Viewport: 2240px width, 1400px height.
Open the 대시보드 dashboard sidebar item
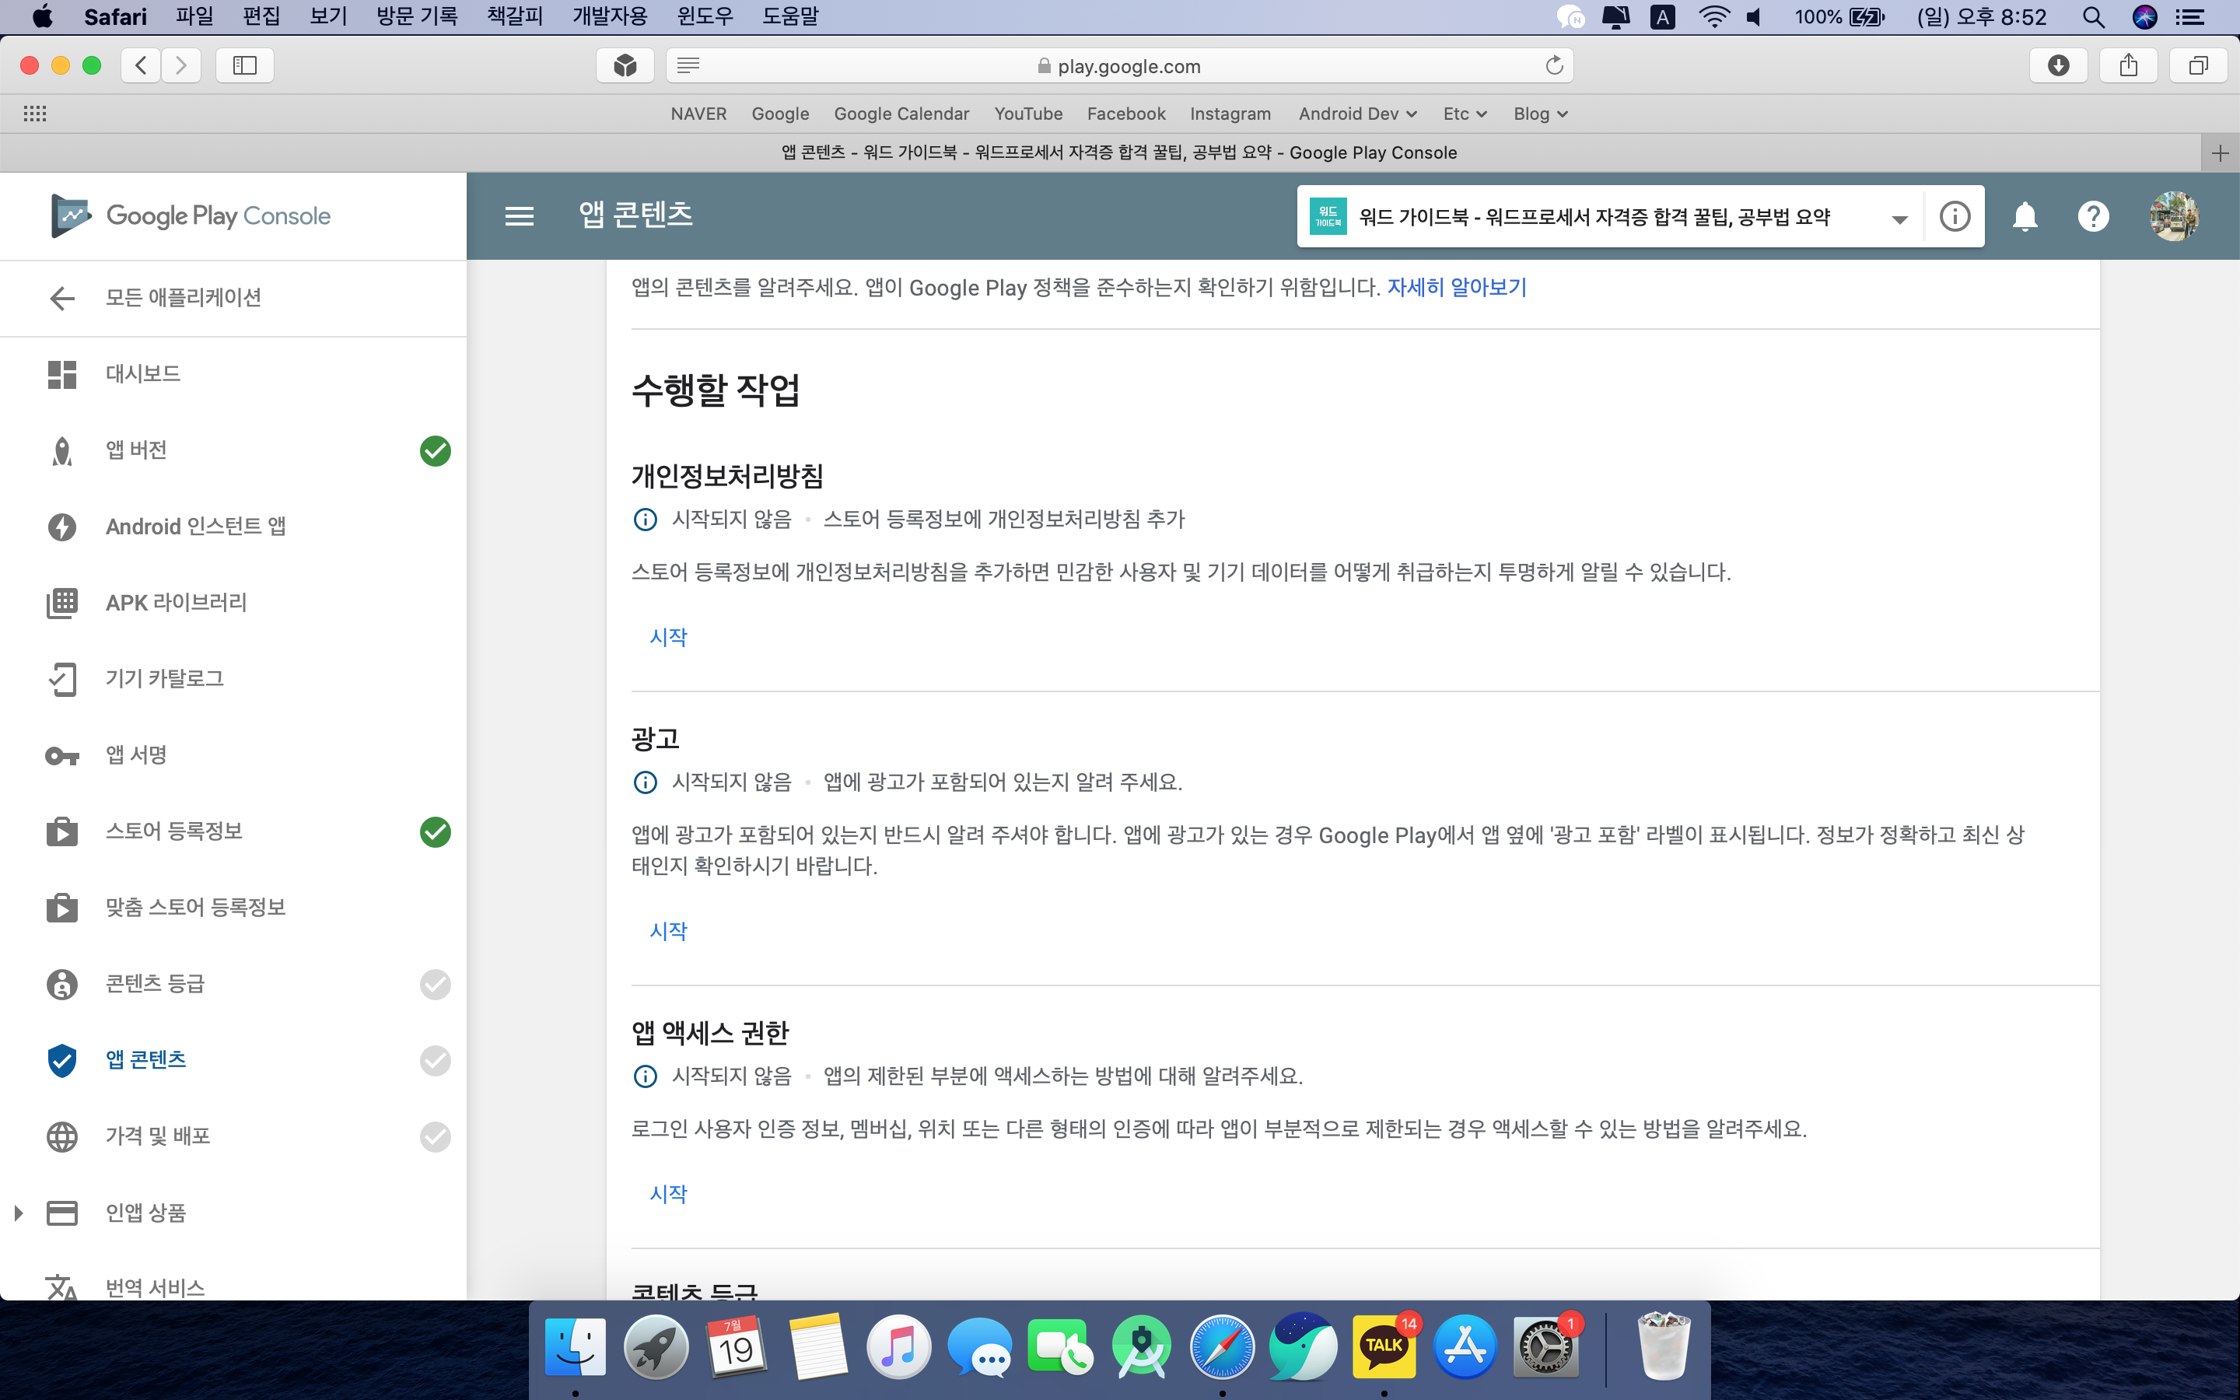tap(142, 374)
